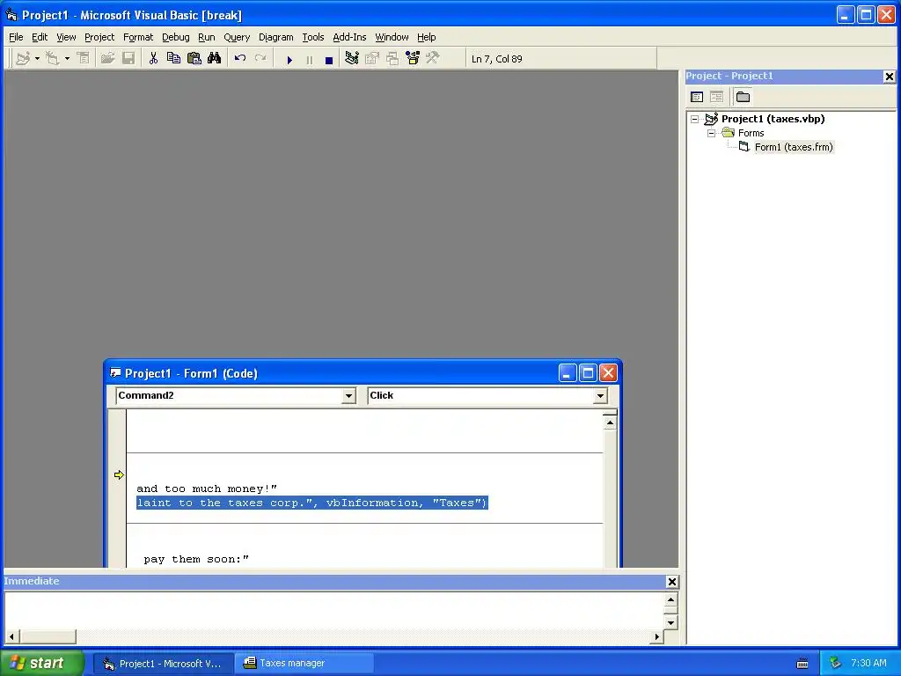This screenshot has height=676, width=901.
Task: Open the Debug menu
Action: click(175, 37)
